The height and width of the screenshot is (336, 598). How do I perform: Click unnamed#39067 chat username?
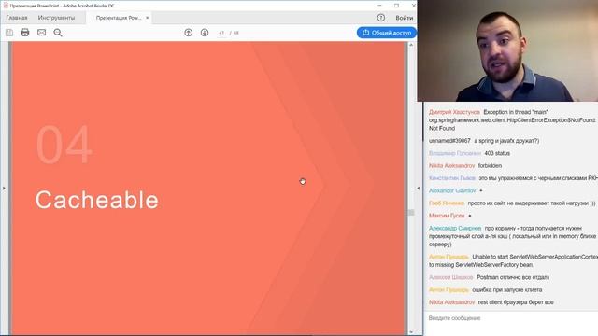[x=449, y=141]
